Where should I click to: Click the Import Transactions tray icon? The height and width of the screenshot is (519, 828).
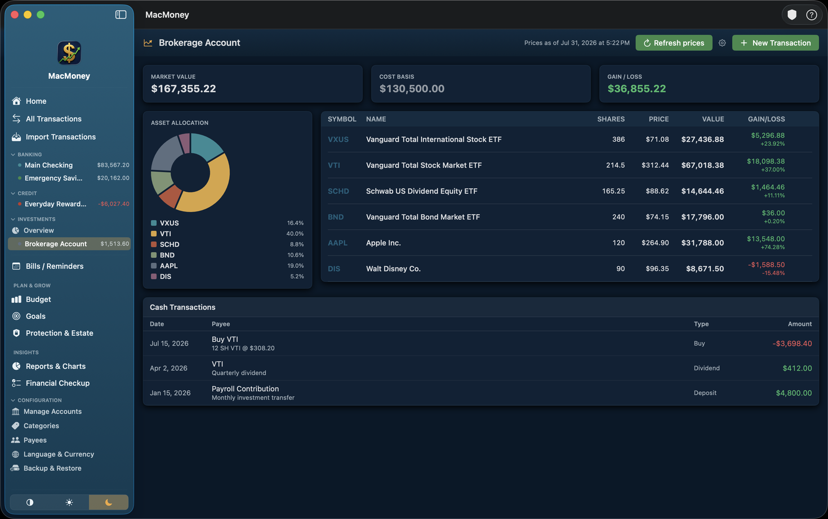(x=16, y=137)
